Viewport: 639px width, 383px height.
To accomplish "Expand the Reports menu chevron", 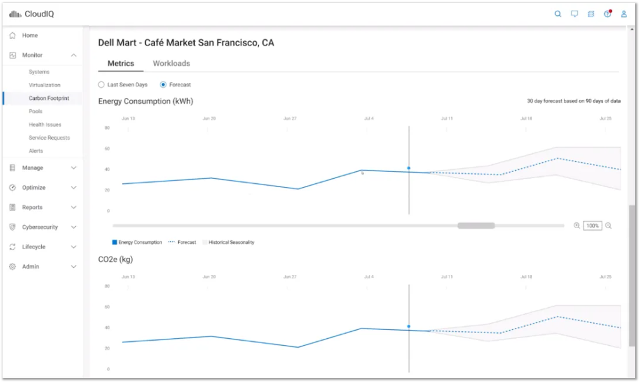I will [74, 207].
